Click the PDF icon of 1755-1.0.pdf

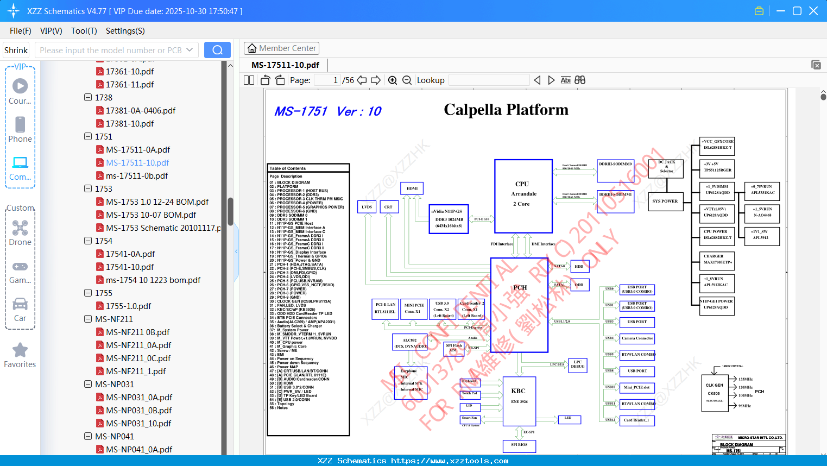100,306
